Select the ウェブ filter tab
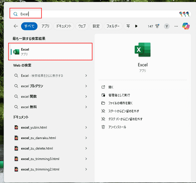 tap(82, 26)
